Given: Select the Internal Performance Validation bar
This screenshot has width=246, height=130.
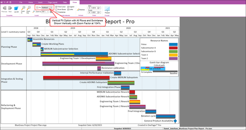Looking at the screenshot, I should (117, 73).
